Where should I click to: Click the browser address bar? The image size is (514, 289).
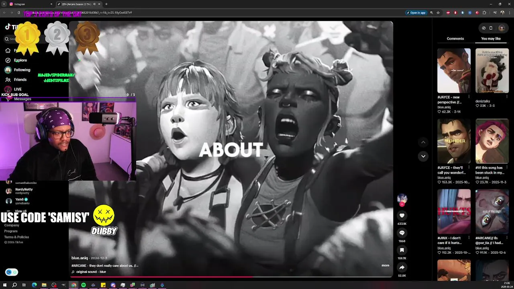point(213,12)
